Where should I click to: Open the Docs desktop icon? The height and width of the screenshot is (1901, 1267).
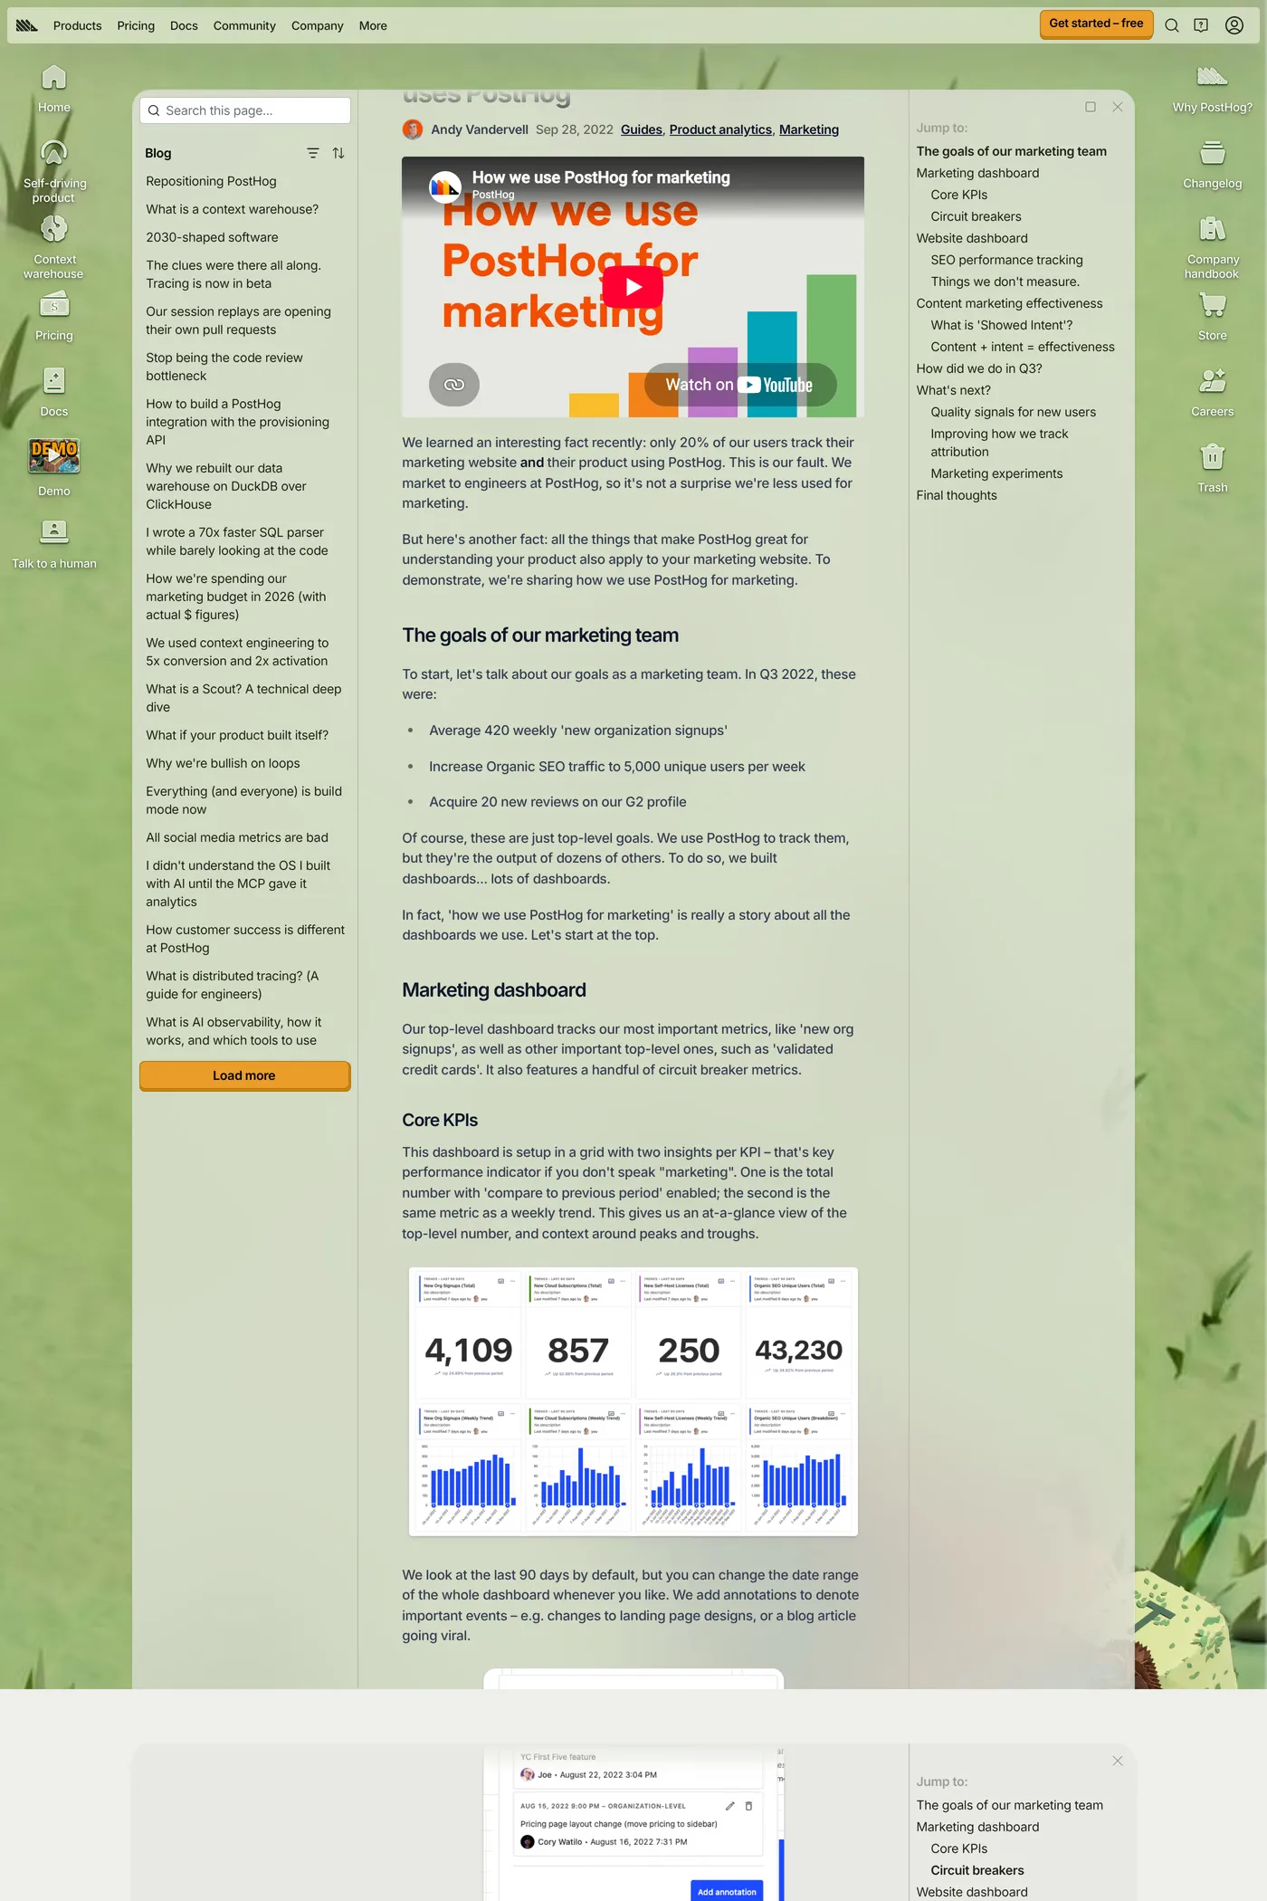[54, 392]
